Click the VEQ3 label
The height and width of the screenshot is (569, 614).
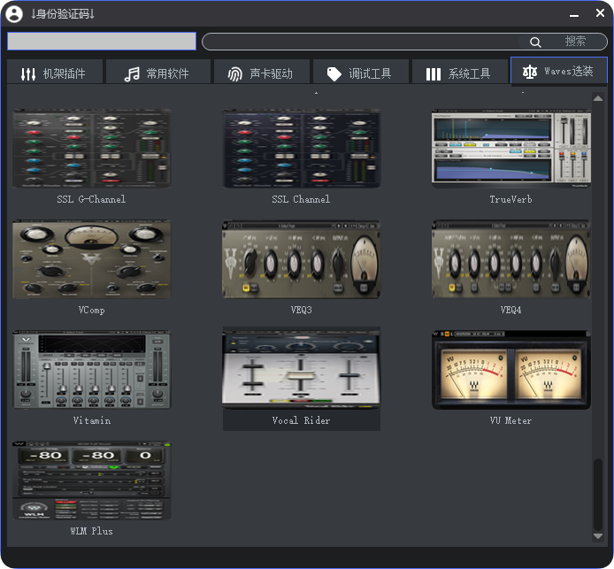[x=301, y=310]
